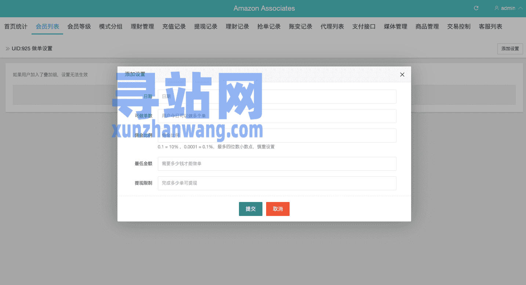Switch to the 理财记录 tab

tap(237, 26)
